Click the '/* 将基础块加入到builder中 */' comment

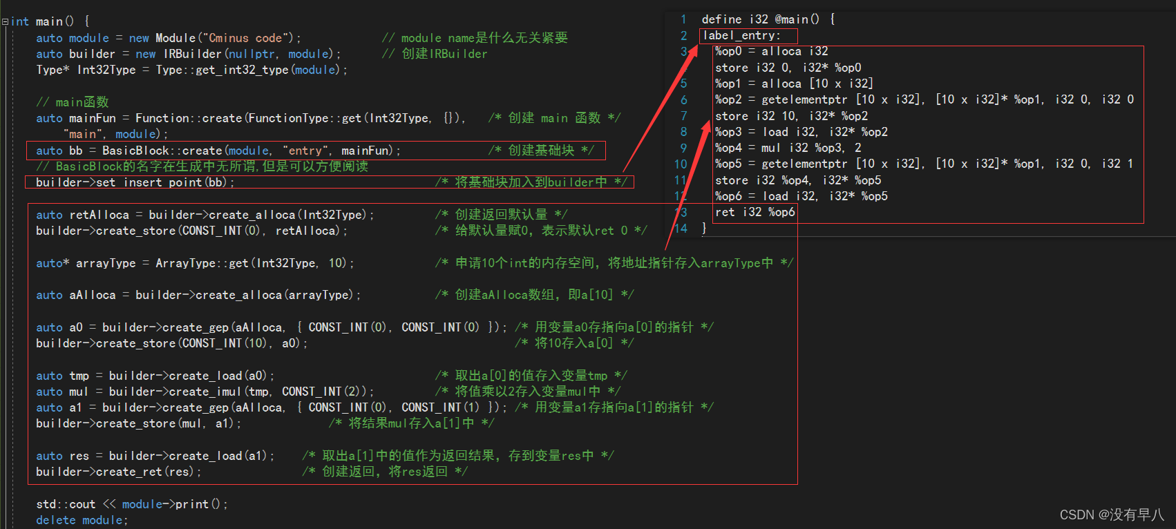tap(531, 182)
